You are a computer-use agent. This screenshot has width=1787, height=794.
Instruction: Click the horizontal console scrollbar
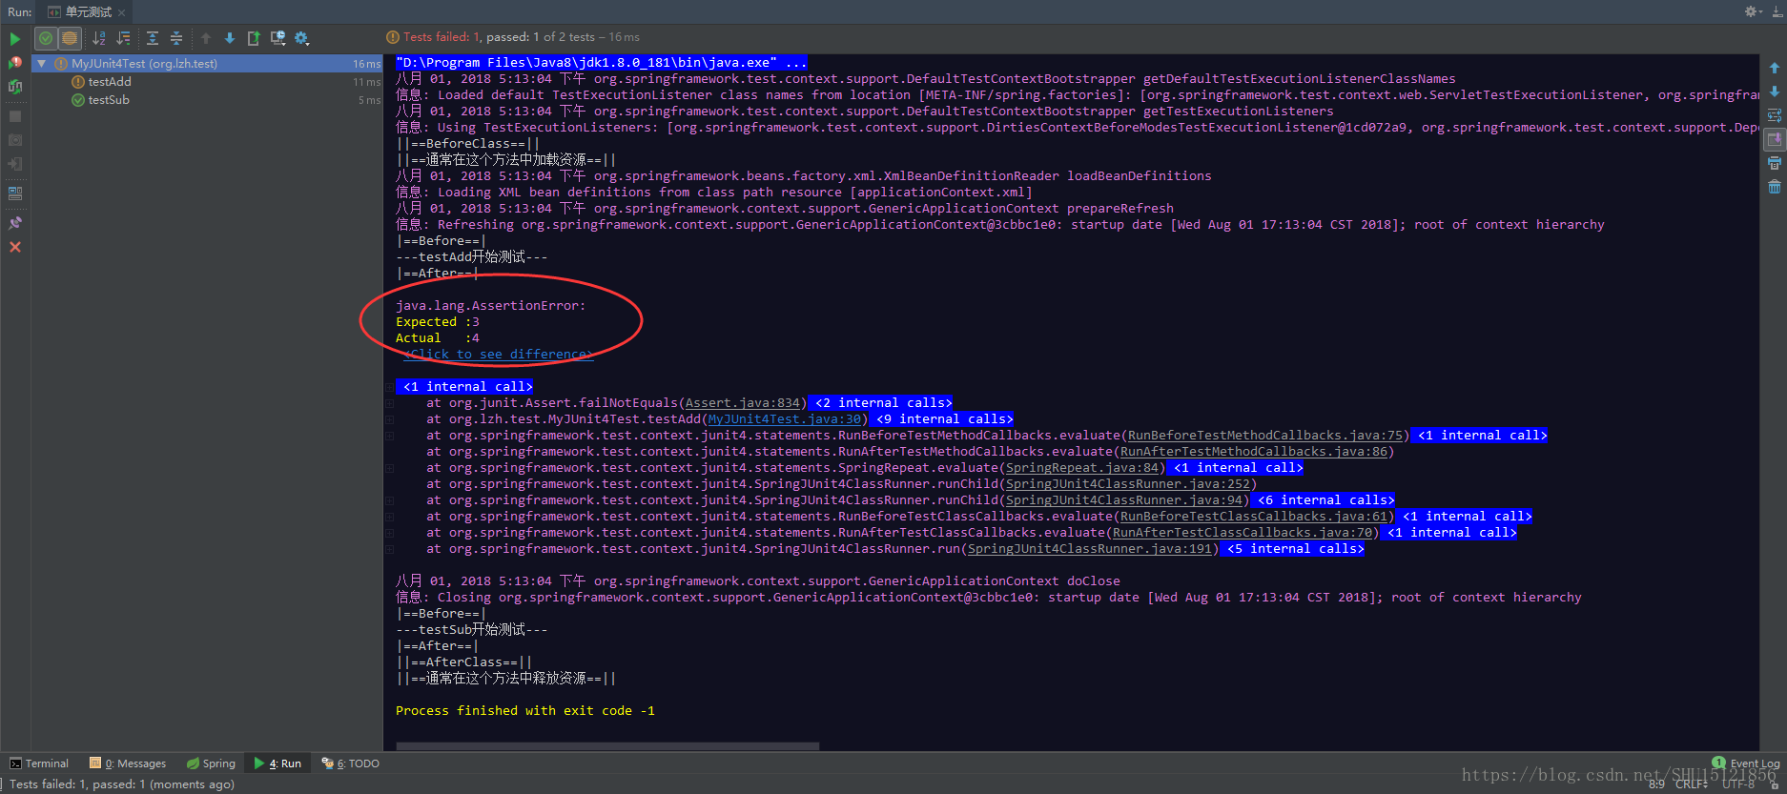(x=607, y=746)
